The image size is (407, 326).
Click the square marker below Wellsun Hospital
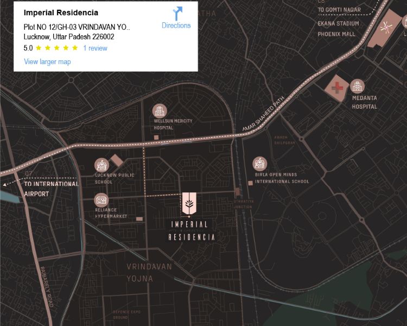click(156, 137)
